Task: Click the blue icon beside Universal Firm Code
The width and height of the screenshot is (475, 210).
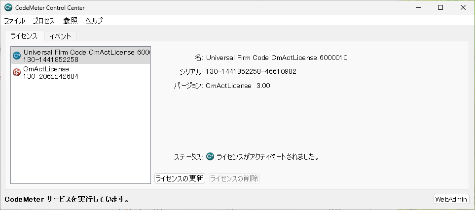Action: (x=16, y=56)
